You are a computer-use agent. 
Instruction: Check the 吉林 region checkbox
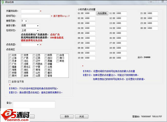coord(22,76)
